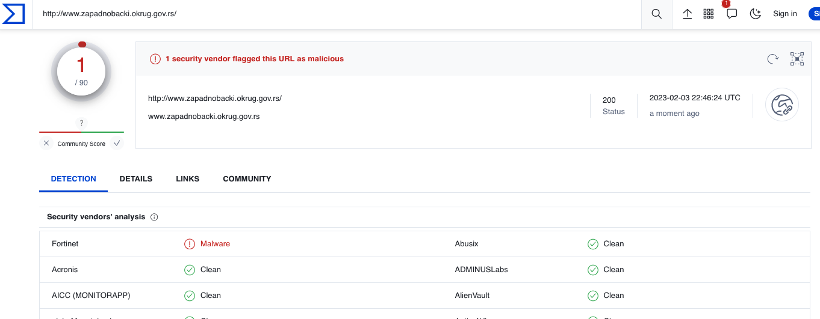Toggle dark mode moon icon
This screenshot has height=319, width=820.
(x=756, y=14)
